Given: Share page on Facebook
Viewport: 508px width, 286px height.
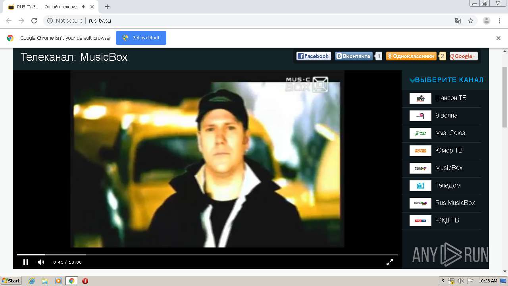Looking at the screenshot, I should (314, 56).
